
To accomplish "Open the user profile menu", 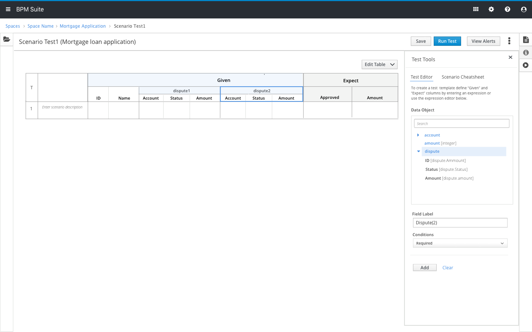I will (524, 9).
